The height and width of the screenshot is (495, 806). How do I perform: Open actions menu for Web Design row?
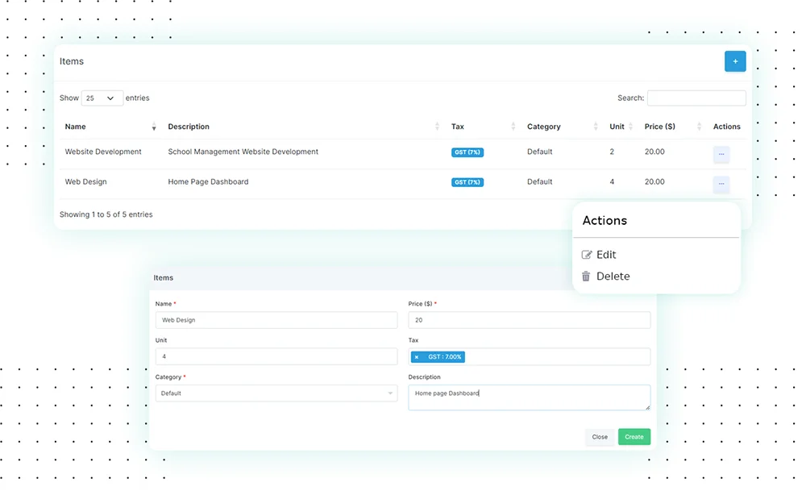[721, 185]
